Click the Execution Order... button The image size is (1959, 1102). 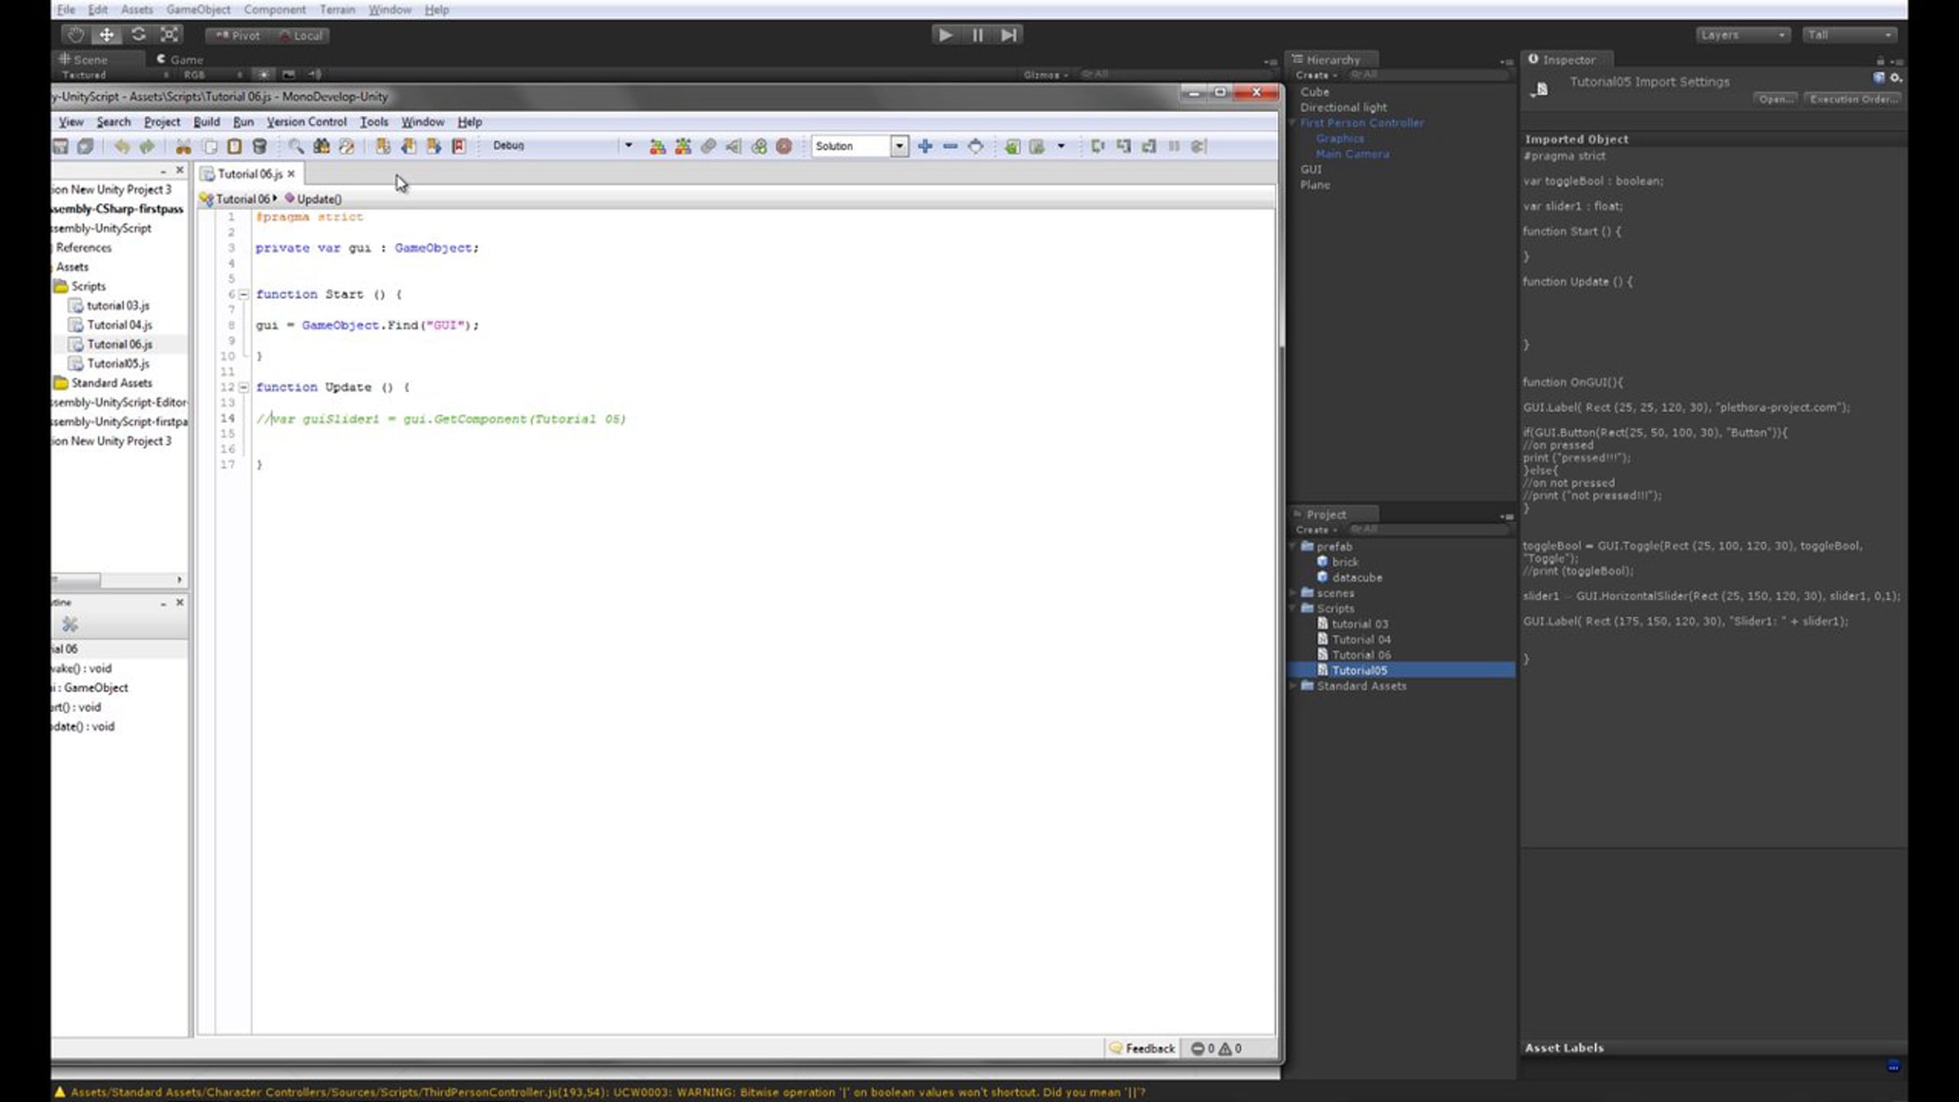tap(1853, 99)
